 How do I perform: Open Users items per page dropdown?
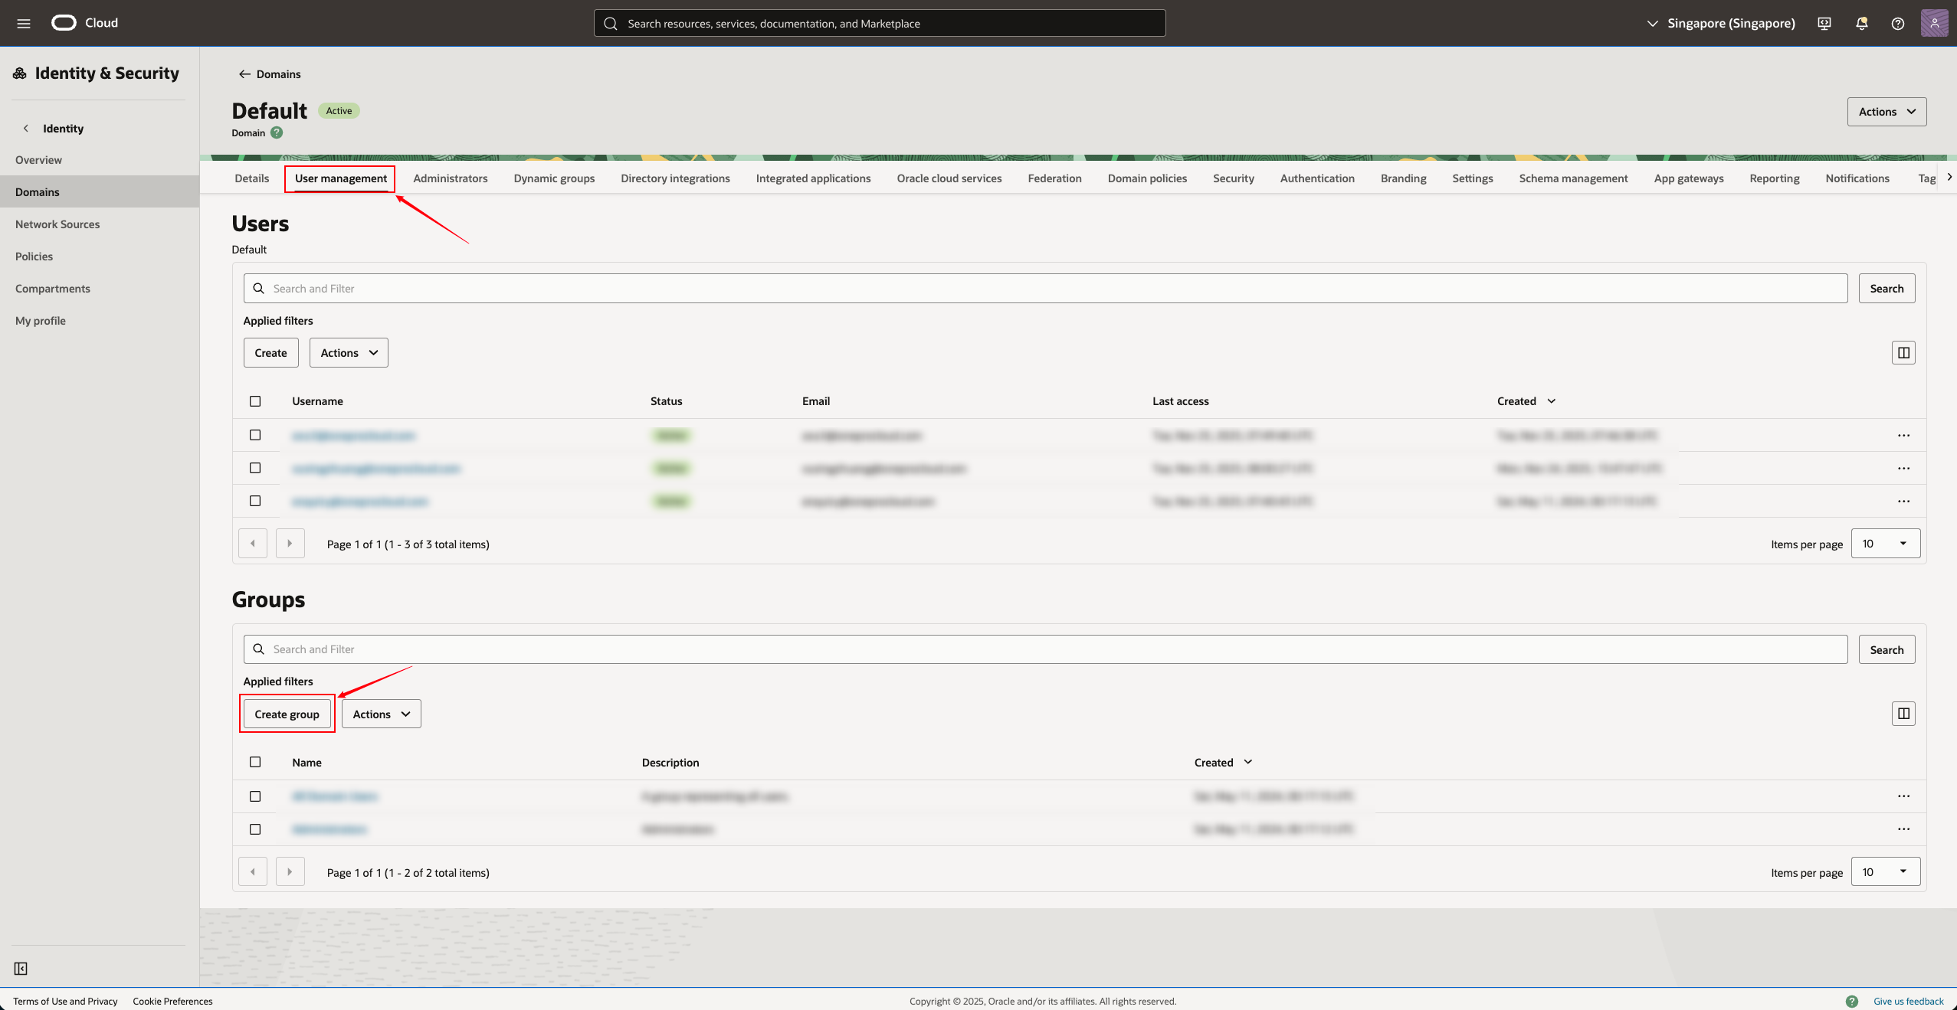[1885, 544]
